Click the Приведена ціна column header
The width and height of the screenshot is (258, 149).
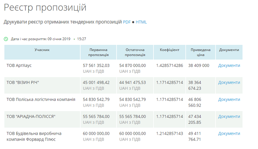tap(200, 52)
